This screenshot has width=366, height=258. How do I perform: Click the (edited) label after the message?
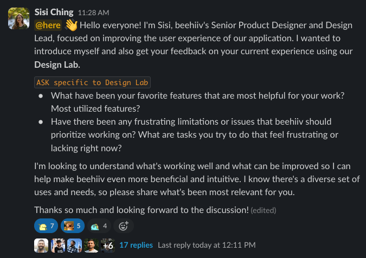point(264,210)
